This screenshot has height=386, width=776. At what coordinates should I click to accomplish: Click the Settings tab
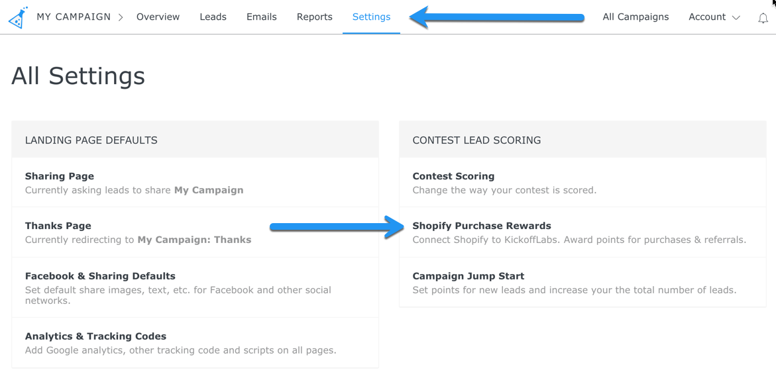click(x=371, y=17)
